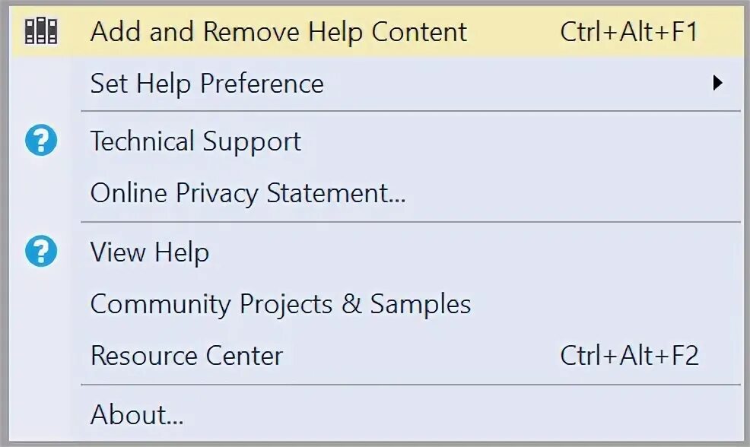Click empty icon gutter beside Set Help Preference
The image size is (750, 447).
[41, 83]
